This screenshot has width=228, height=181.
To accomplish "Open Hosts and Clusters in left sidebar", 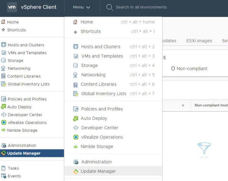I will (x=26, y=45).
